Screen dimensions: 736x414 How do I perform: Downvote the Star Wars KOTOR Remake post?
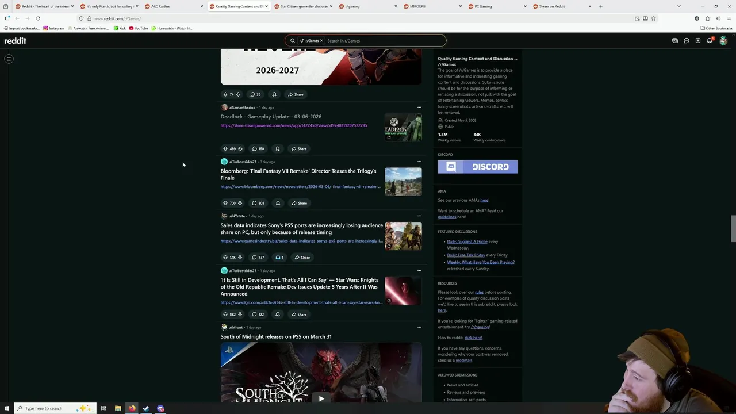click(240, 315)
